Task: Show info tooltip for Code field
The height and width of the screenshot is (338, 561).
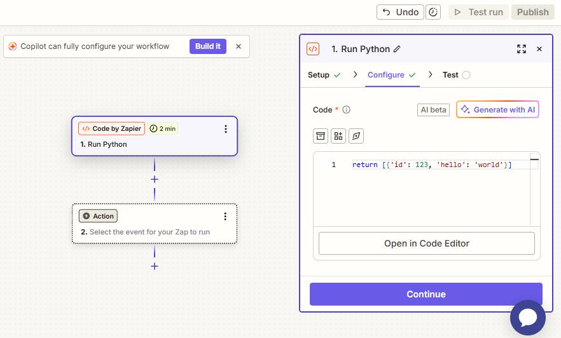Action: [346, 110]
